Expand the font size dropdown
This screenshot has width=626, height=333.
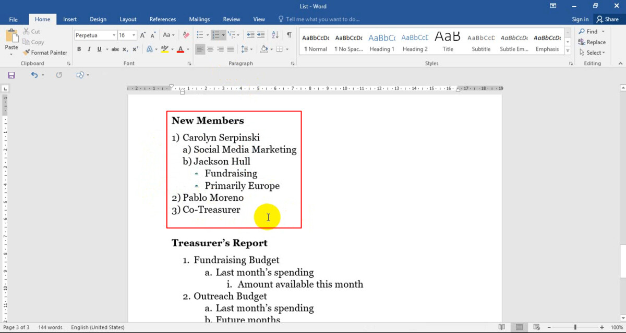(134, 35)
